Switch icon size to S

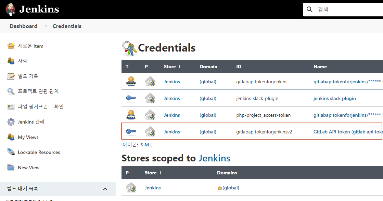(x=142, y=145)
